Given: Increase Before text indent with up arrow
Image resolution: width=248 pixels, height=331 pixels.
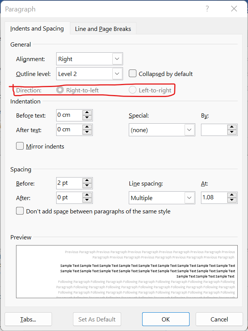Looking at the screenshot, I should 87,113.
